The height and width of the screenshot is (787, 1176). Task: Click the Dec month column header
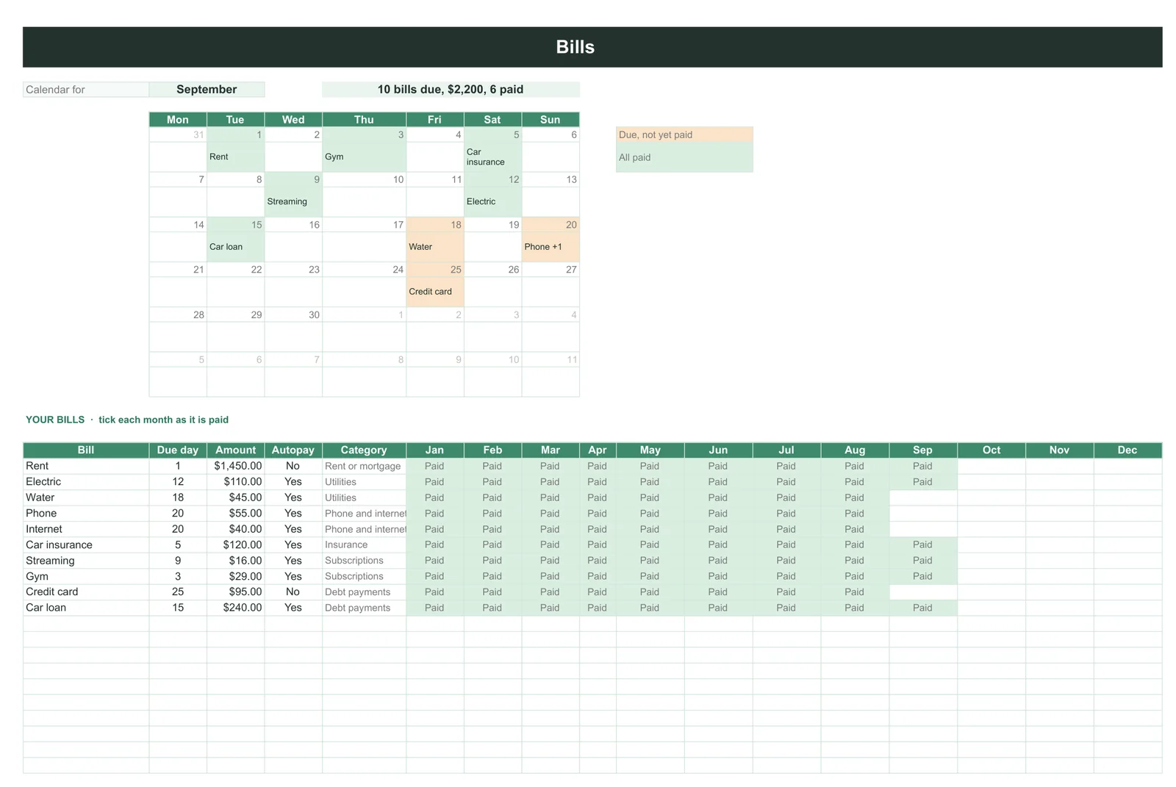(1127, 450)
